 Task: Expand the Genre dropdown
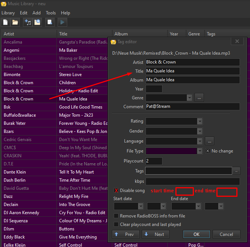point(189,97)
